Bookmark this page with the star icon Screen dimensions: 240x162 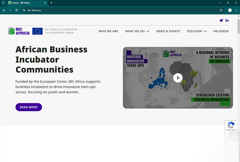pos(221,10)
